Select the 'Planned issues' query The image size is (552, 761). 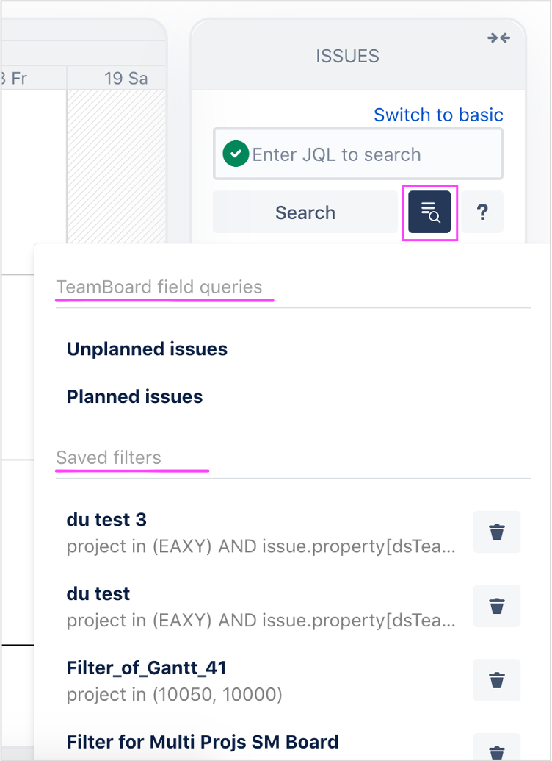(x=134, y=397)
